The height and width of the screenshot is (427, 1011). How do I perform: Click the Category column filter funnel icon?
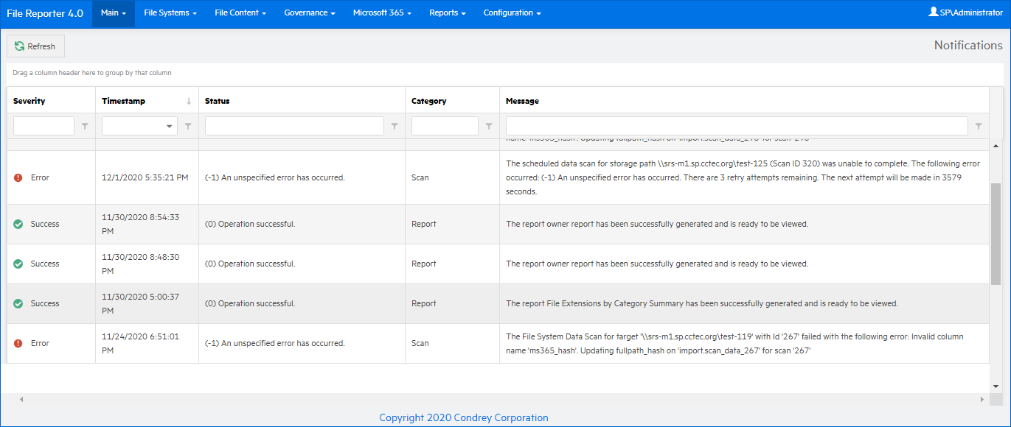489,127
